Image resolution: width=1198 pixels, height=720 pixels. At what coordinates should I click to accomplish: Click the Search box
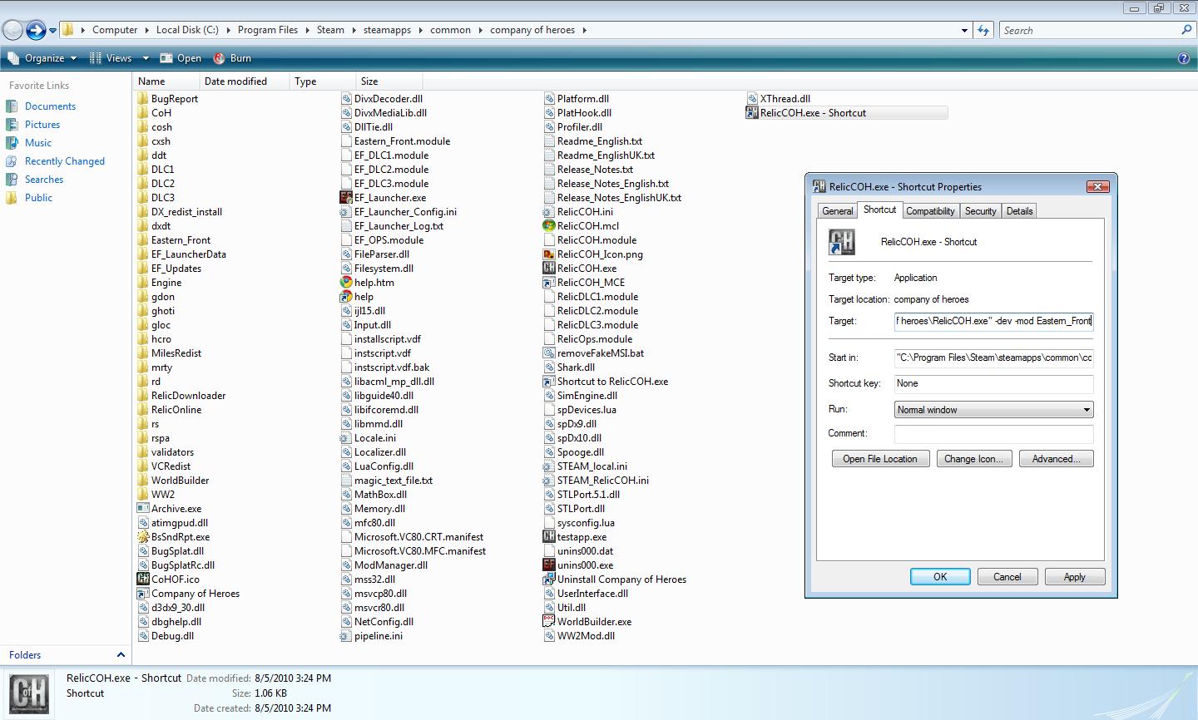1097,31
